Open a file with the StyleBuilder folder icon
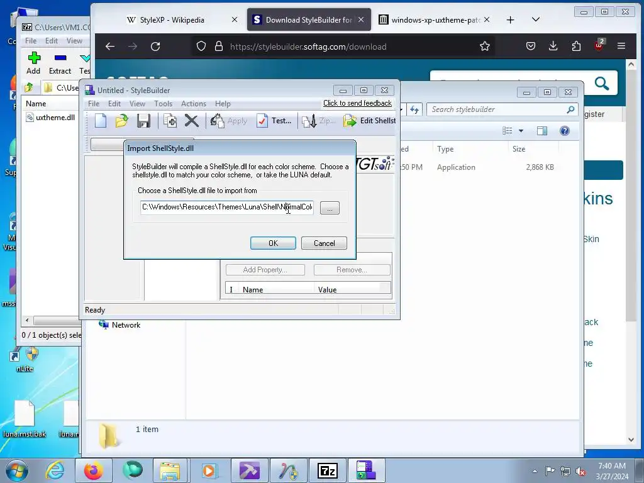Viewport: 644px width, 483px height. coord(121,121)
